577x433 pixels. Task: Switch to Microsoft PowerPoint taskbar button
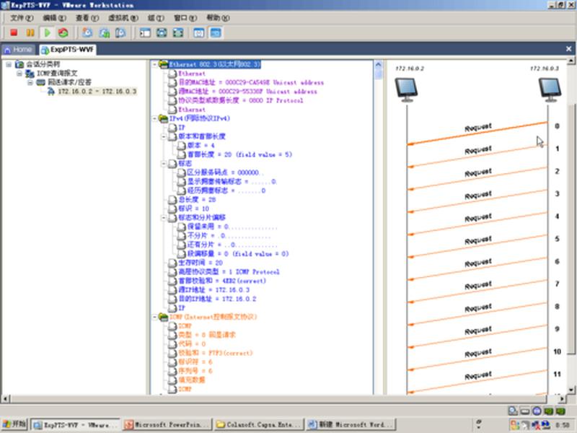pyautogui.click(x=168, y=424)
